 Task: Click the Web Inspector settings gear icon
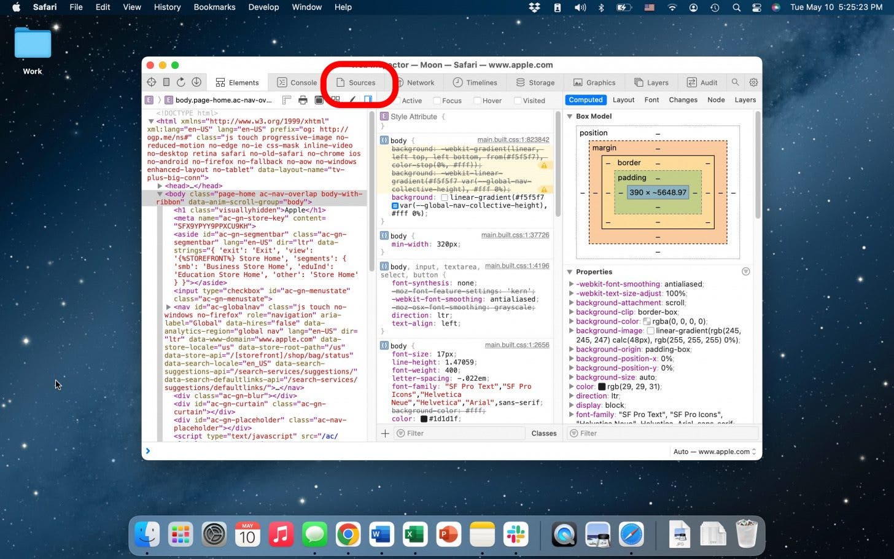(x=754, y=82)
